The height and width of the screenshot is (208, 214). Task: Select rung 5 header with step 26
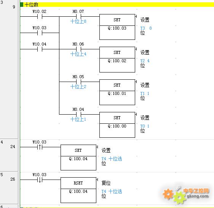(x=9, y=188)
